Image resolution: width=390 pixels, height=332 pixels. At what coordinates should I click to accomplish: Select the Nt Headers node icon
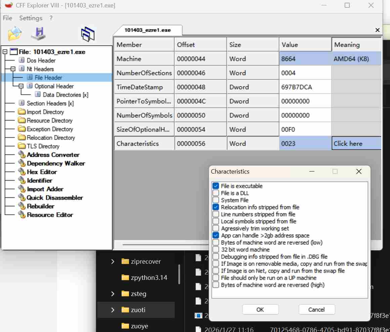pyautogui.click(x=21, y=69)
